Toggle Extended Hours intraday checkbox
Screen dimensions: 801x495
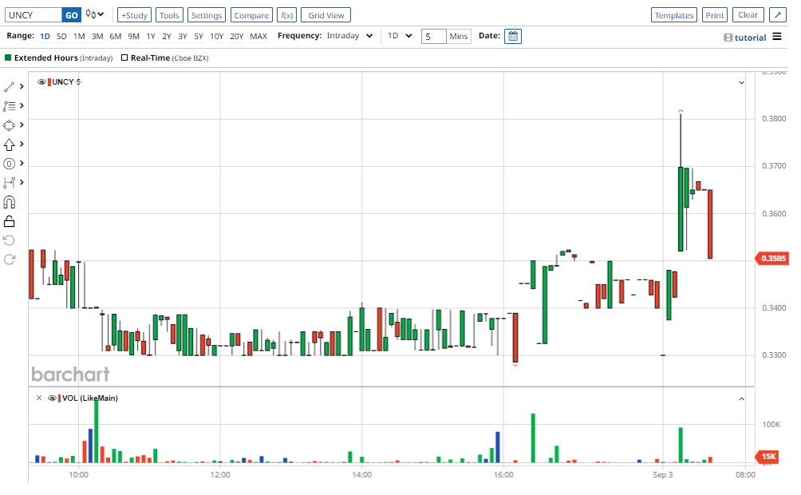8,57
